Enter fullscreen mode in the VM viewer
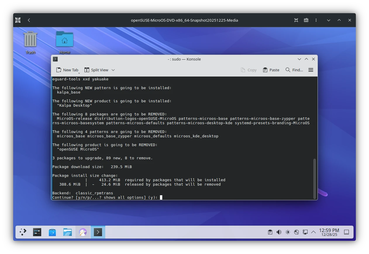 296,20
